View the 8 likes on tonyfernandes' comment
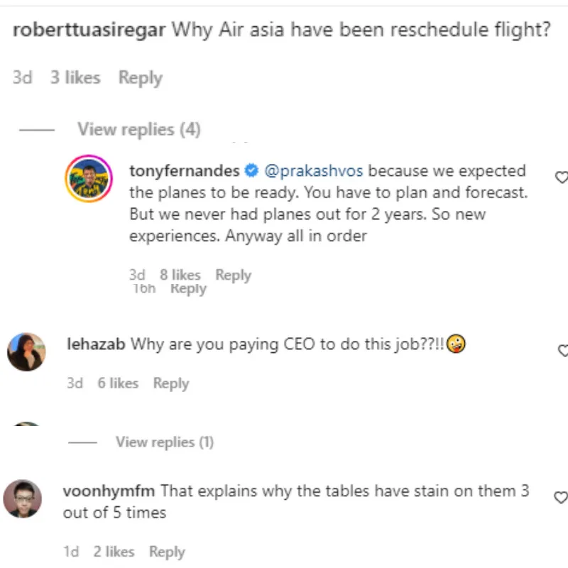 [x=180, y=275]
